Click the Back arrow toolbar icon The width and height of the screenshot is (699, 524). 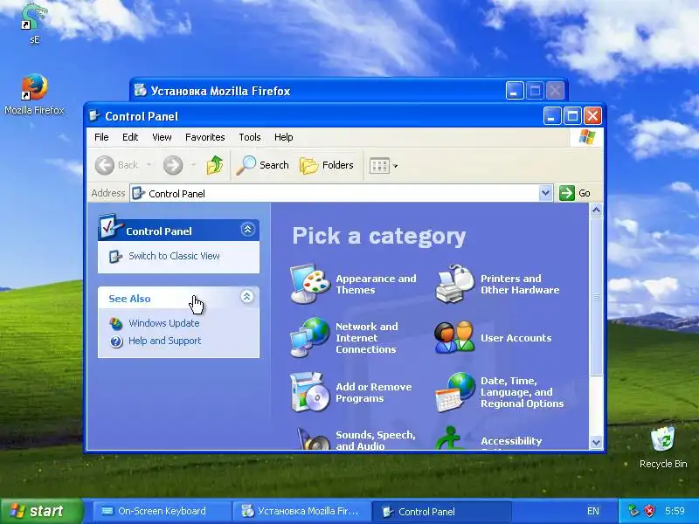(x=105, y=165)
